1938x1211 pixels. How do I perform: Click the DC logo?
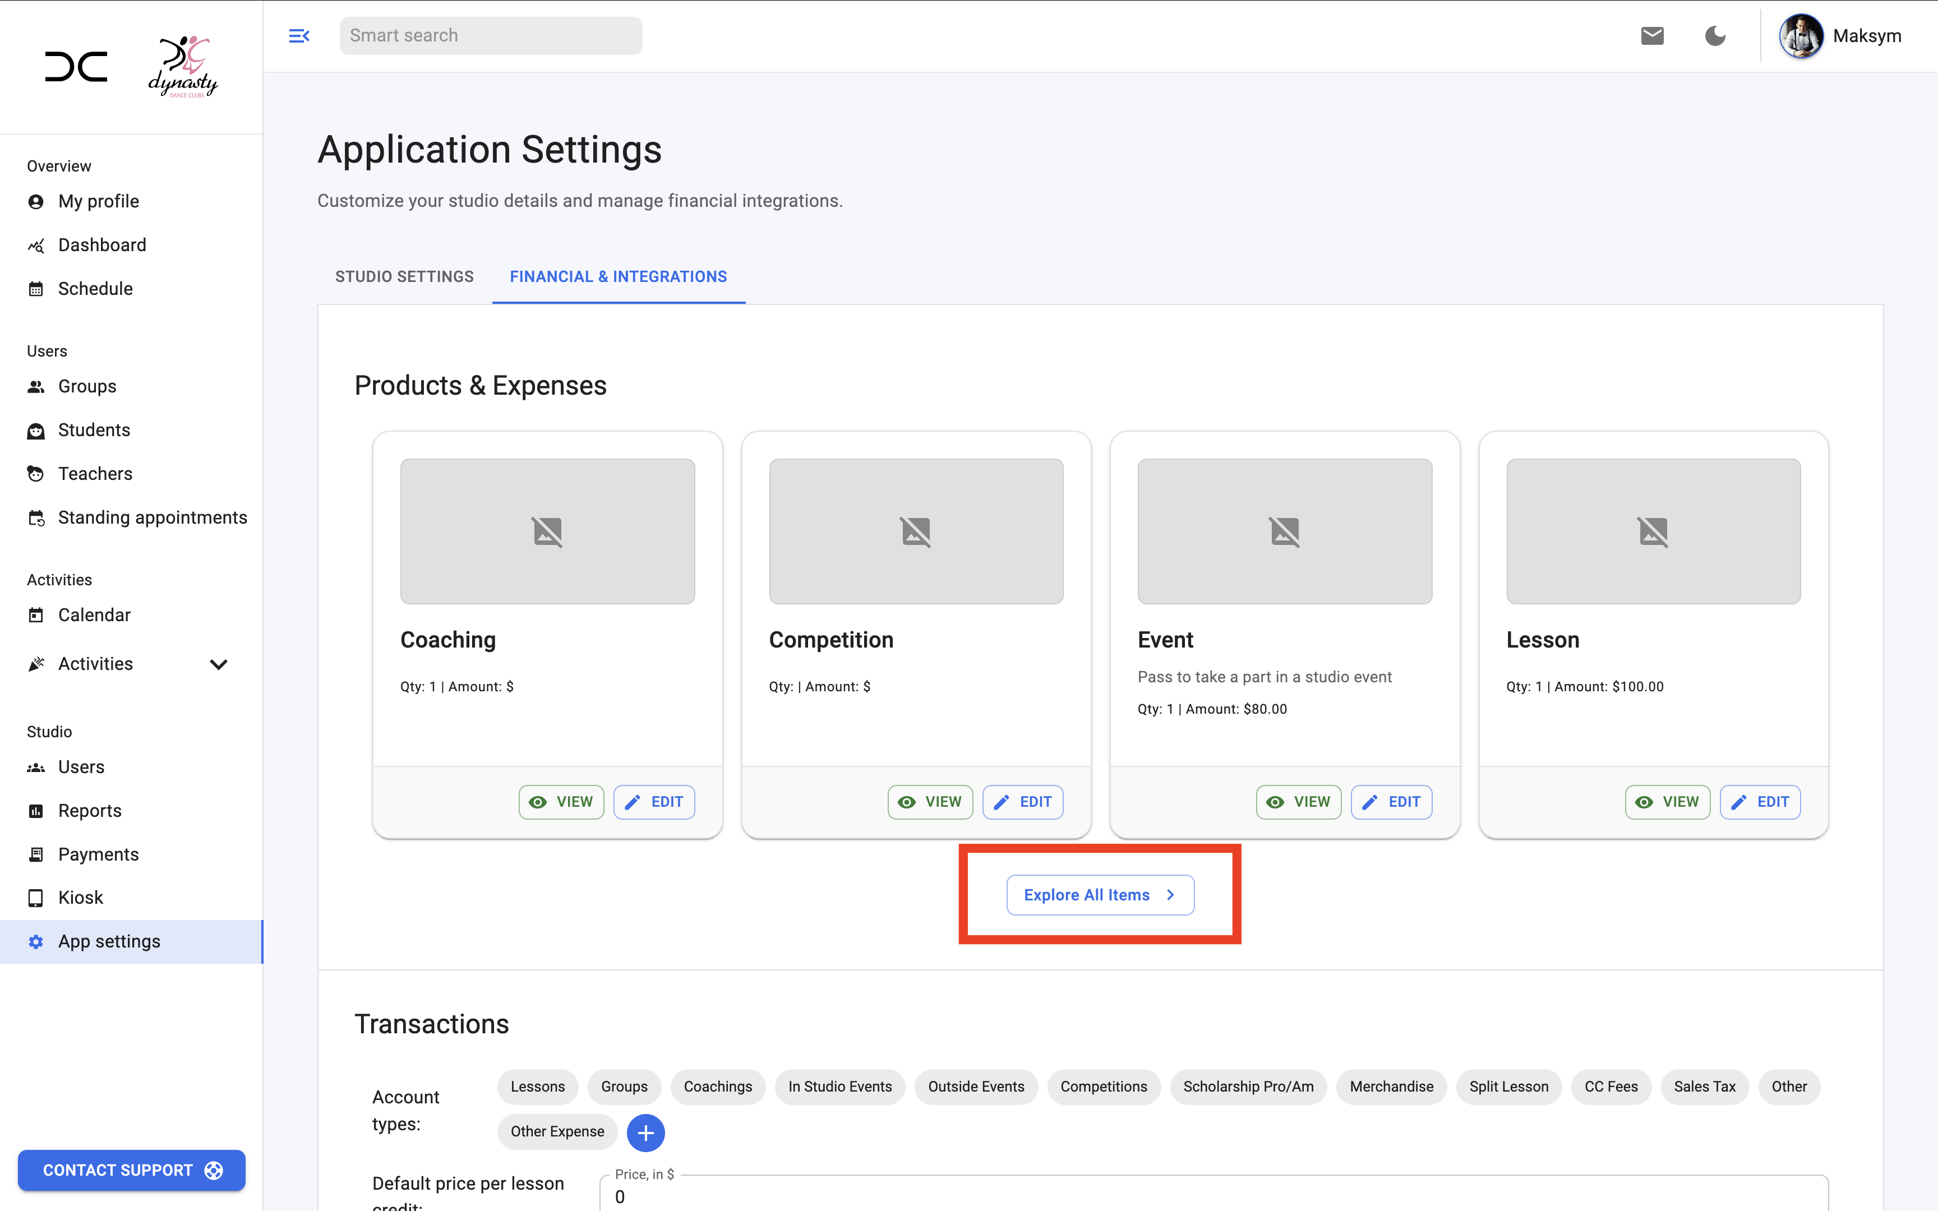[x=76, y=67]
